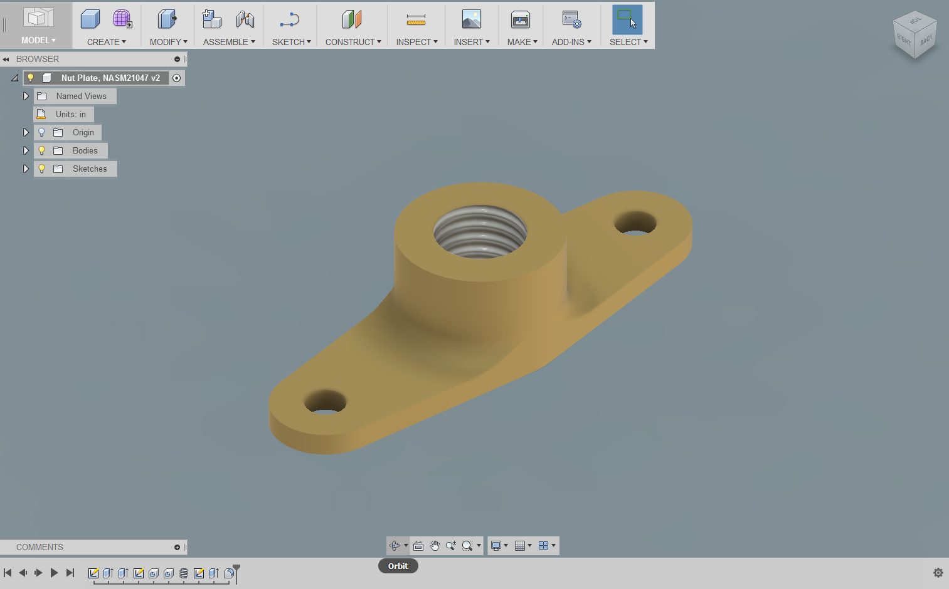Click the Units: in document setting
949x589 pixels.
tap(69, 114)
